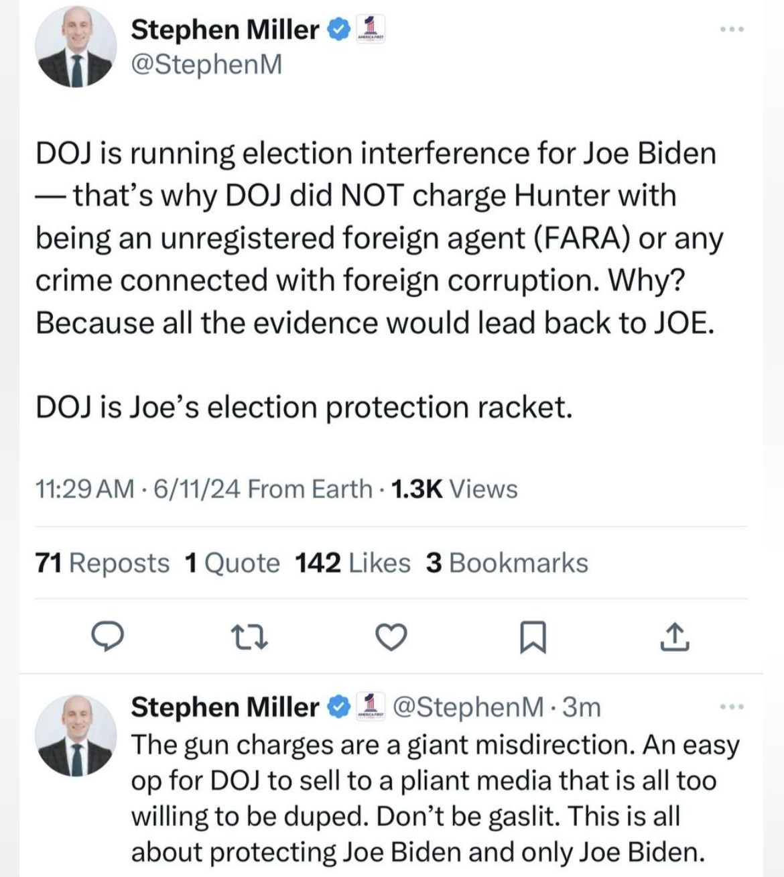Image resolution: width=784 pixels, height=877 pixels.
Task: Click the America First badge on the reply tweet
Action: (371, 707)
